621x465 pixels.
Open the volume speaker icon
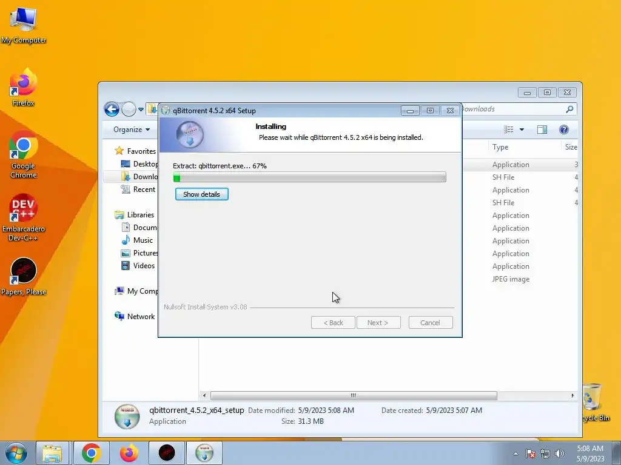559,453
